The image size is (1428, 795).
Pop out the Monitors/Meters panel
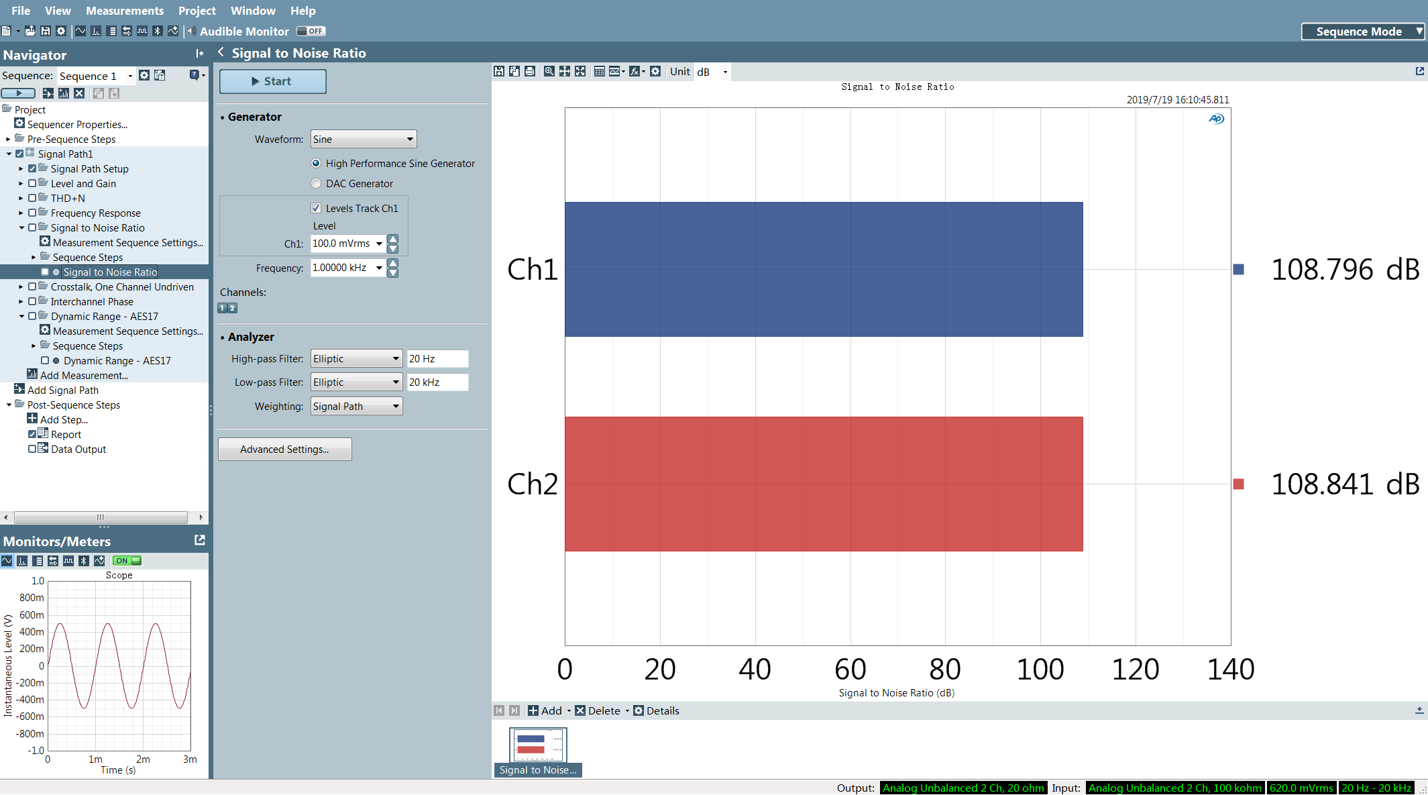199,540
